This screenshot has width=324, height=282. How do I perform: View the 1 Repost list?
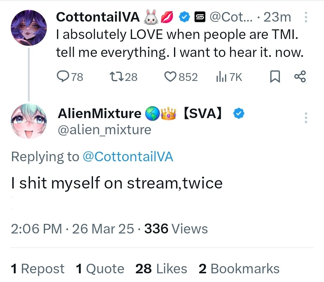(37, 269)
